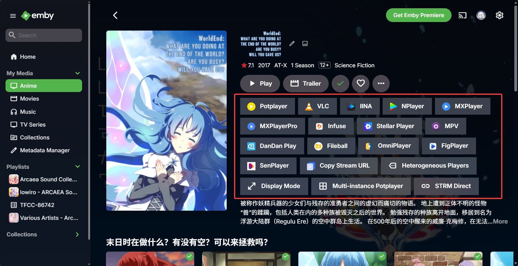Toggle the favorite heart button
518x266 pixels.
361,83
